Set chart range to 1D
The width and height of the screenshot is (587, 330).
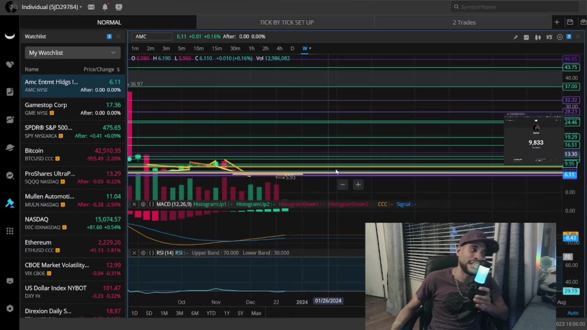(134, 313)
